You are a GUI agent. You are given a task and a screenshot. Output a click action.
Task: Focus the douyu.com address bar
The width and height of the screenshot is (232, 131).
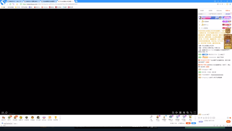(50, 4)
